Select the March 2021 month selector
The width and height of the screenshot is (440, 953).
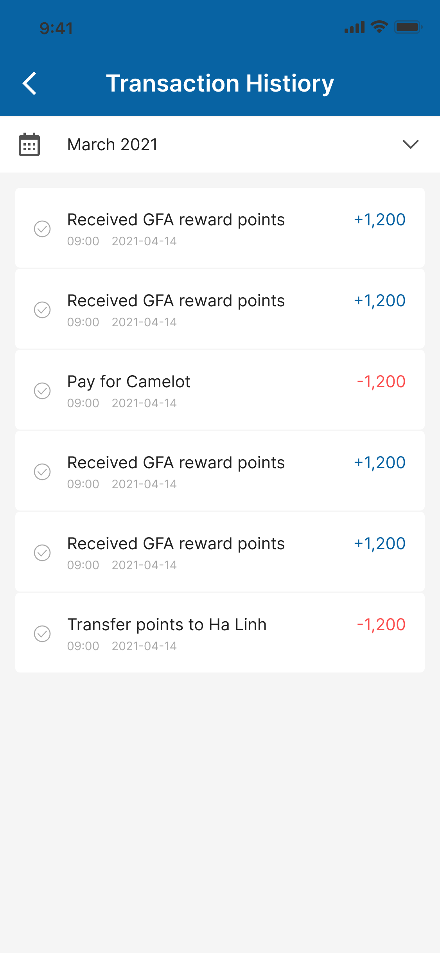pos(220,144)
